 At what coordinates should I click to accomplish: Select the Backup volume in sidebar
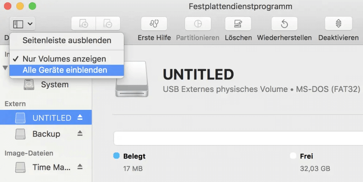[46, 134]
